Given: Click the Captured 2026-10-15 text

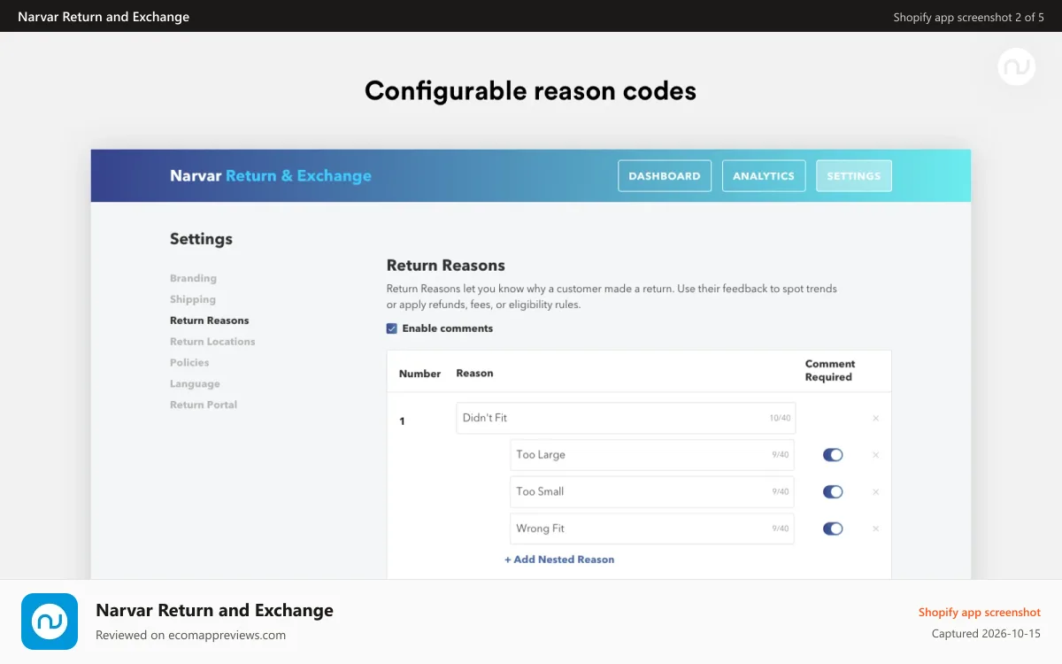Looking at the screenshot, I should coord(986,634).
